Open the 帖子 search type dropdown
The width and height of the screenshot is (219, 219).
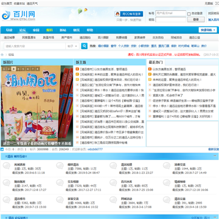pyautogui.click(x=72, y=46)
